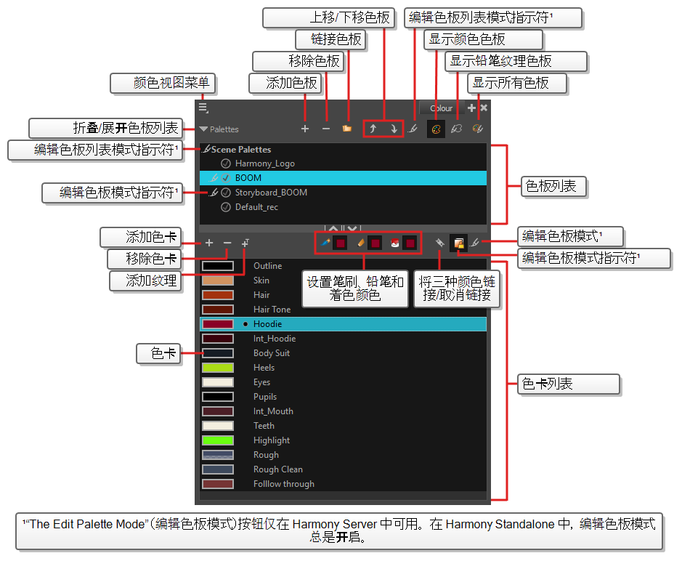Screen dimensions: 682x561
Task: Toggle Show Colour Palettes button
Action: tap(436, 129)
